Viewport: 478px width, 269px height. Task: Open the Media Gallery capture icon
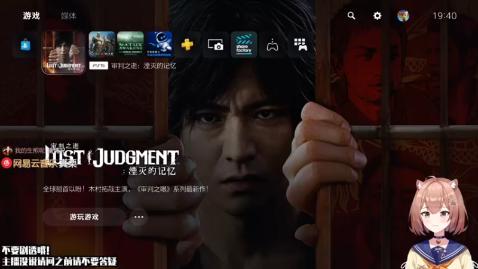coord(216,44)
